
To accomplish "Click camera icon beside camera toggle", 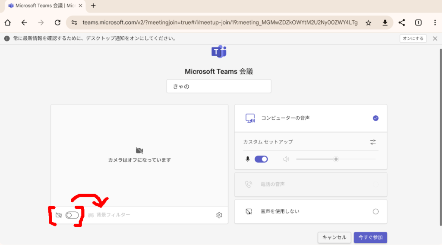I will click(59, 215).
